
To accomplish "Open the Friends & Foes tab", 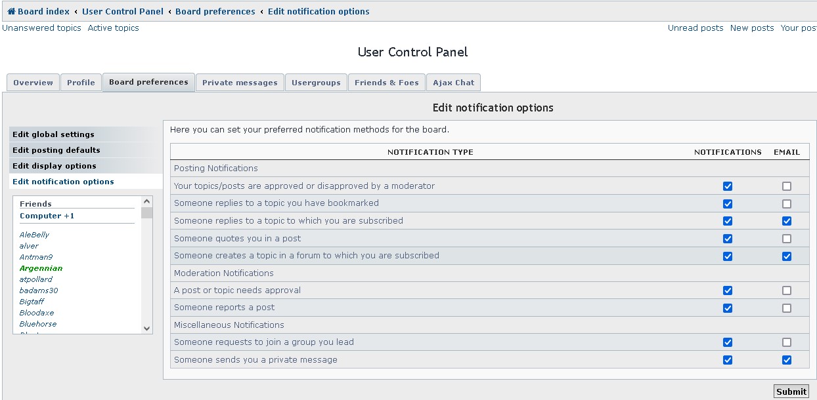I will (386, 83).
